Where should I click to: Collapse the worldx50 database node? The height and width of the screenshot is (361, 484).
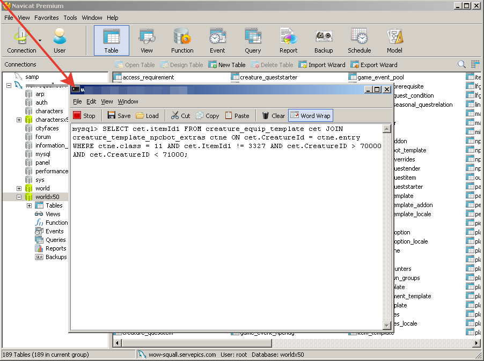tap(19, 197)
